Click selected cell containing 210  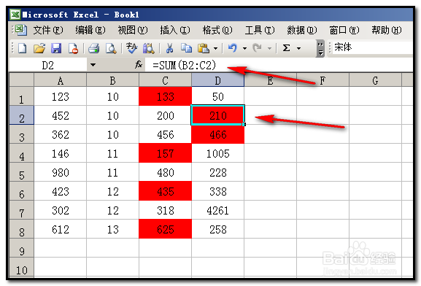point(217,115)
